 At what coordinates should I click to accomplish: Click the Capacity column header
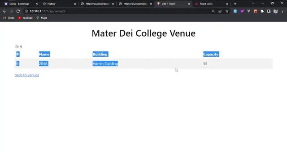click(211, 54)
